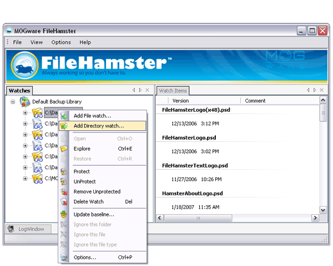Expand the first C:\Da watch node
The height and width of the screenshot is (266, 333).
pyautogui.click(x=25, y=112)
